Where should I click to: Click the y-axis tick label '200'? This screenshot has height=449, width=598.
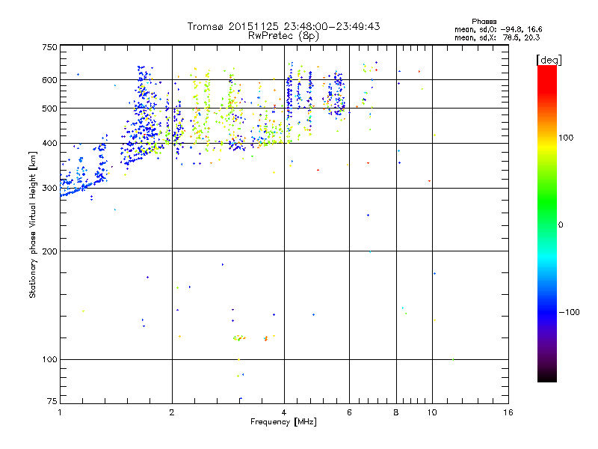(49, 251)
